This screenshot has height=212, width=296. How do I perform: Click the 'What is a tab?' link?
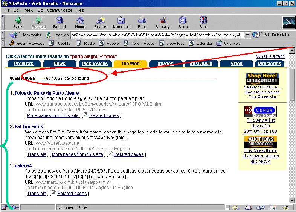pos(270,56)
